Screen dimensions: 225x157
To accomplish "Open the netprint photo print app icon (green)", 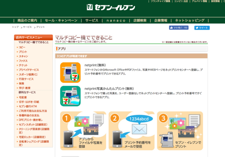I will pyautogui.click(x=70, y=96).
